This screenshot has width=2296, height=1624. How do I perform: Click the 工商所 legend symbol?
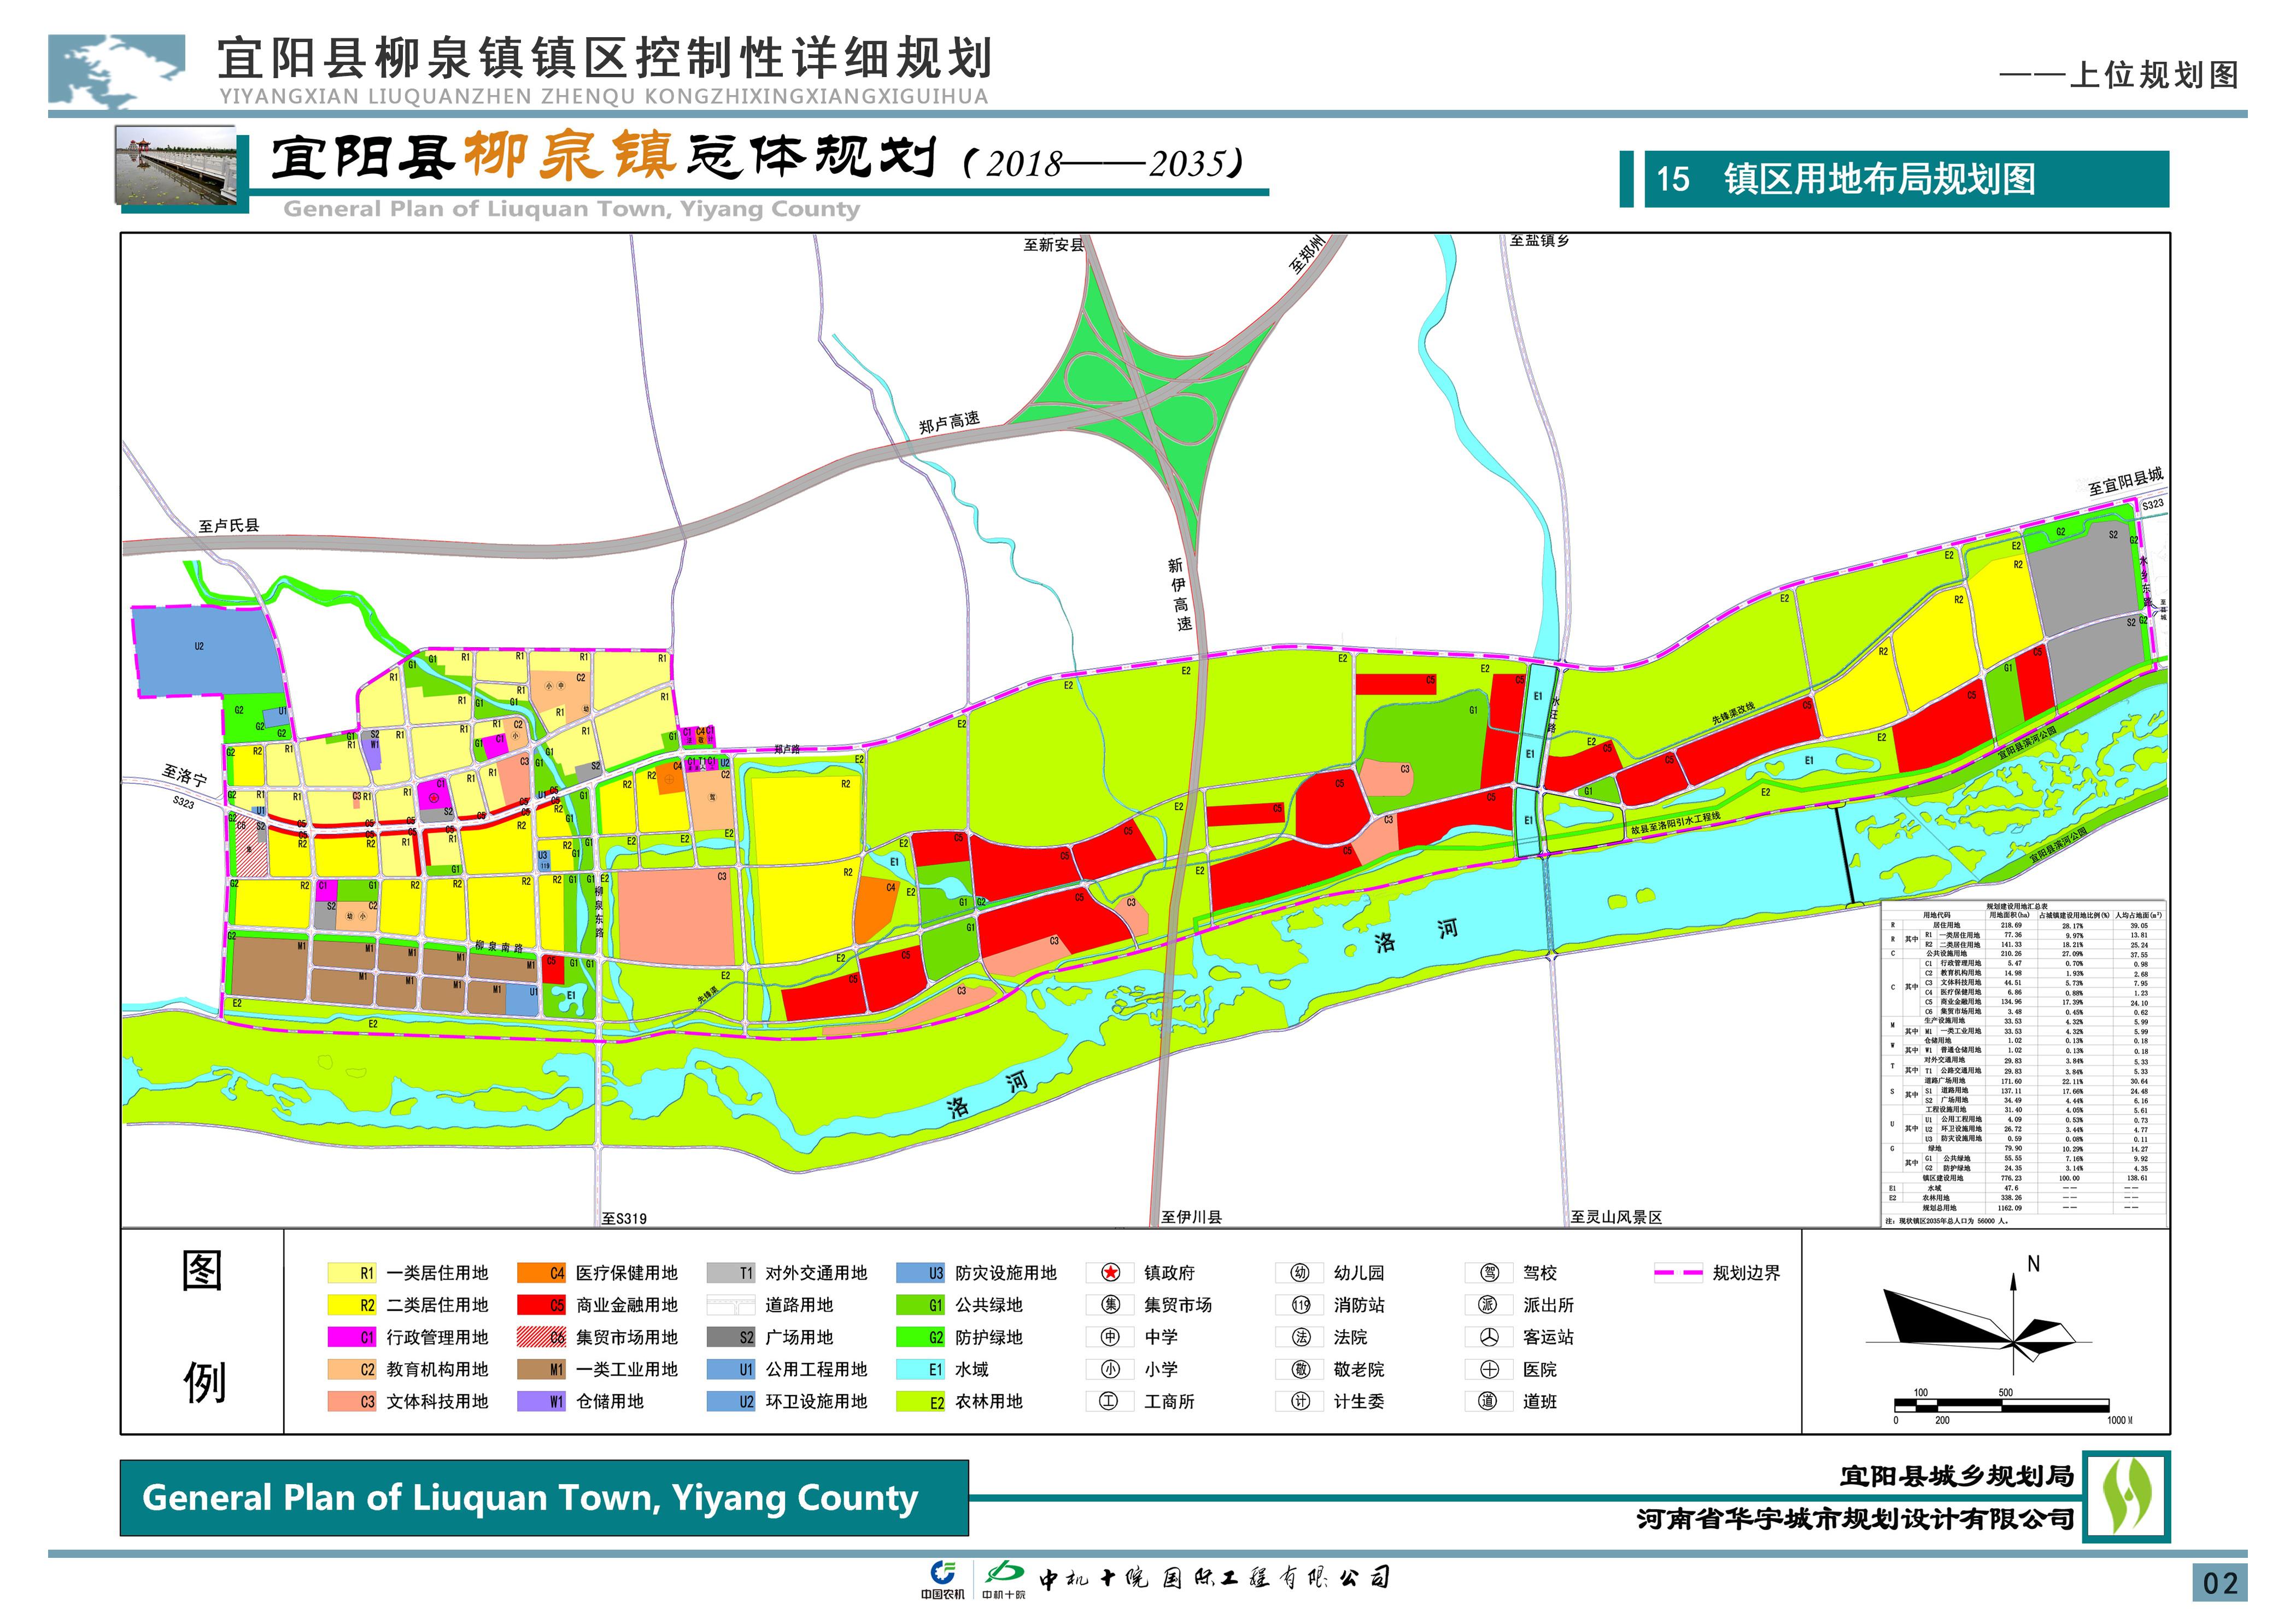pos(1110,1401)
